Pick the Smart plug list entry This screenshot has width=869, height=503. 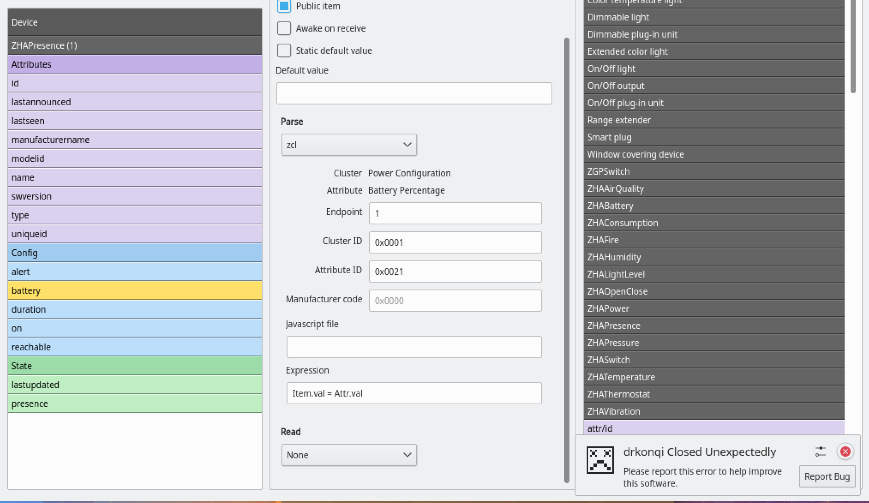[714, 137]
